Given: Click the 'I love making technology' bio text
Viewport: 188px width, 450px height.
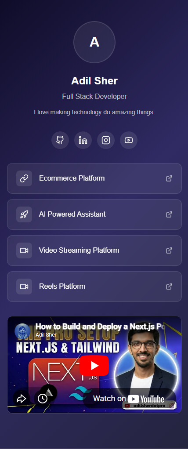Looking at the screenshot, I should pos(94,112).
